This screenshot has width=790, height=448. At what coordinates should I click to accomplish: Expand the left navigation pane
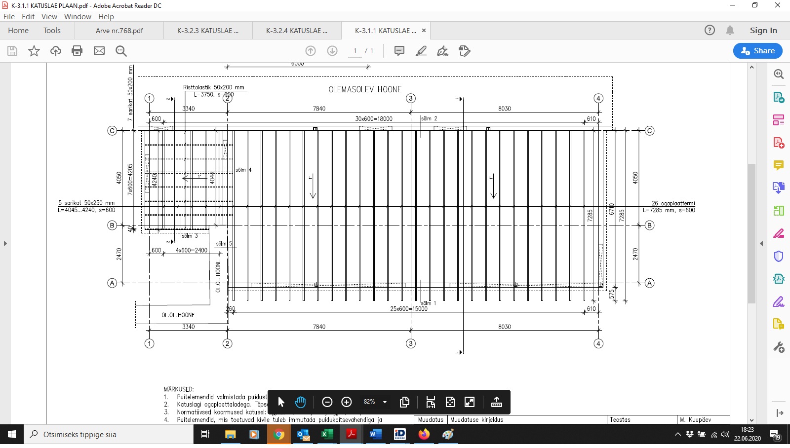tap(5, 243)
